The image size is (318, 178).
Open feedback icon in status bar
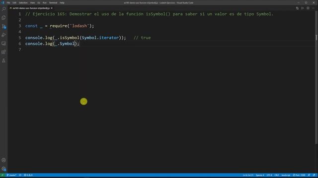tap(309, 175)
